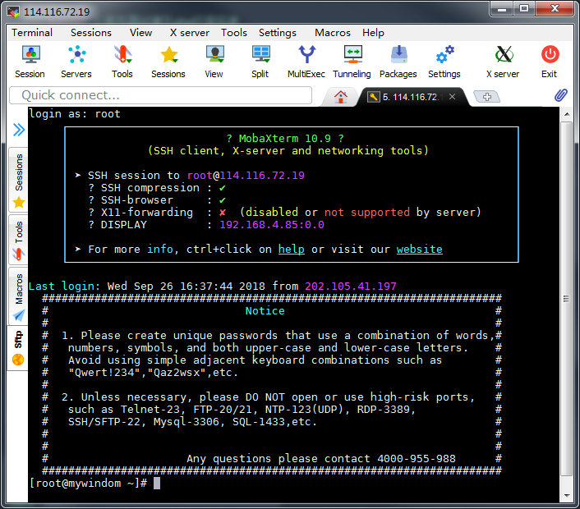Click the red Exit power icon
Image resolution: width=580 pixels, height=509 pixels.
[550, 62]
